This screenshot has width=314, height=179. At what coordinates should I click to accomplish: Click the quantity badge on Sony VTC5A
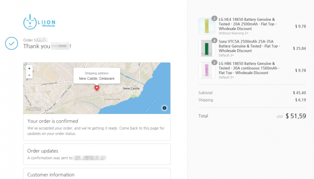tap(214, 40)
